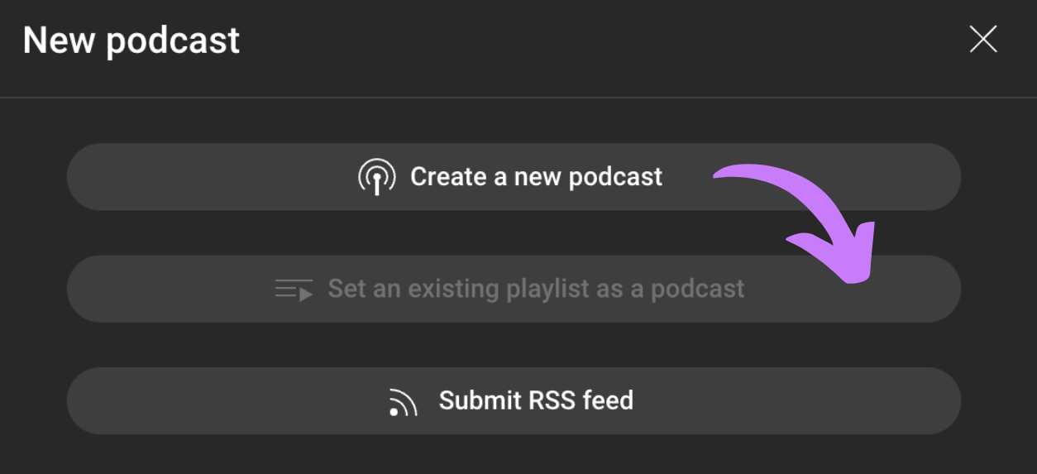Close the New podcast dialog
Screen dimensions: 1037x474
click(983, 39)
